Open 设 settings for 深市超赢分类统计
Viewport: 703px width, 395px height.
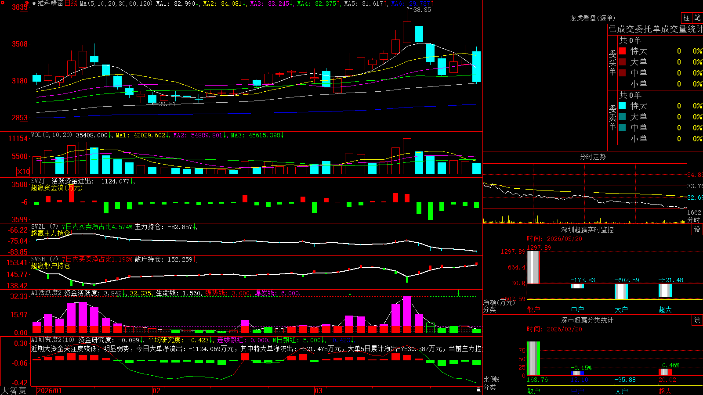pos(697,320)
